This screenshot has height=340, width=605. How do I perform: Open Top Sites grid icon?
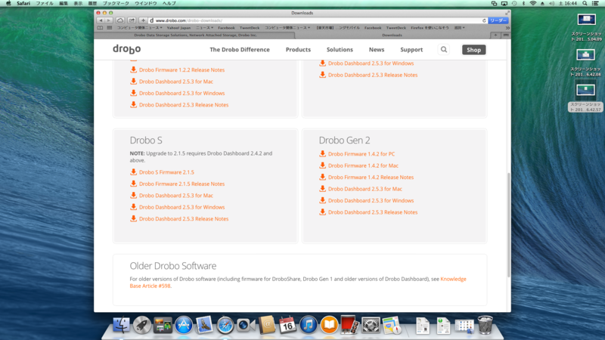110,28
